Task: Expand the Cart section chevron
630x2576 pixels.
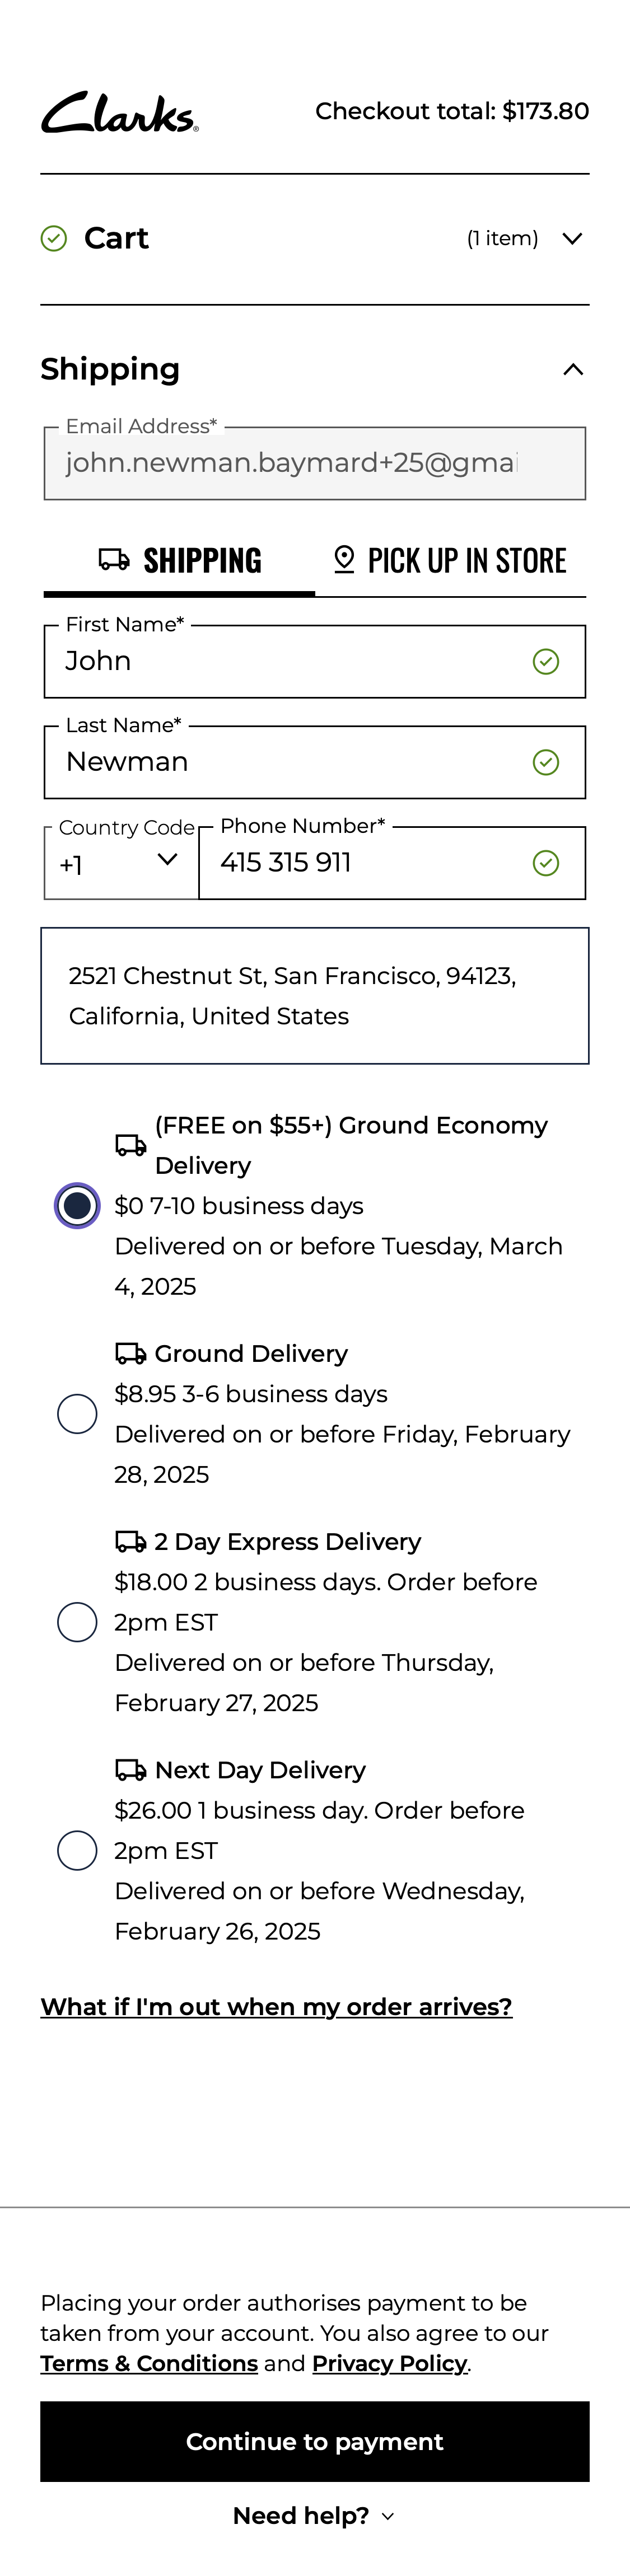Action: point(572,238)
